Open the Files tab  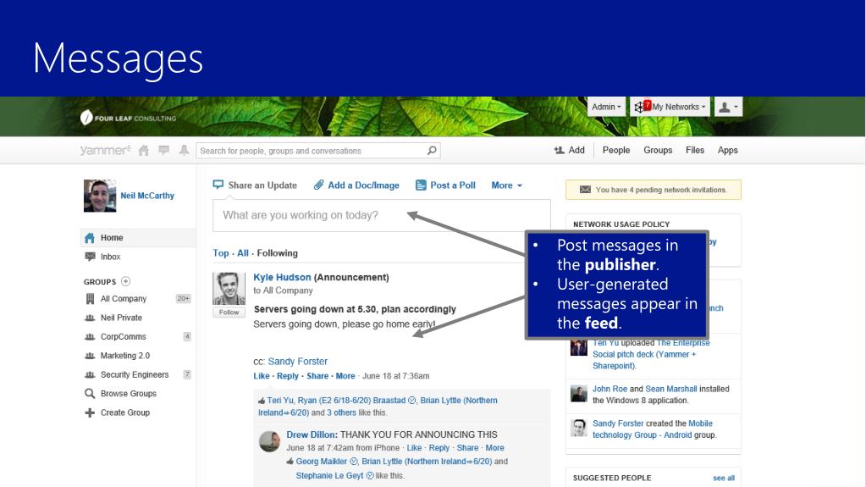point(695,151)
